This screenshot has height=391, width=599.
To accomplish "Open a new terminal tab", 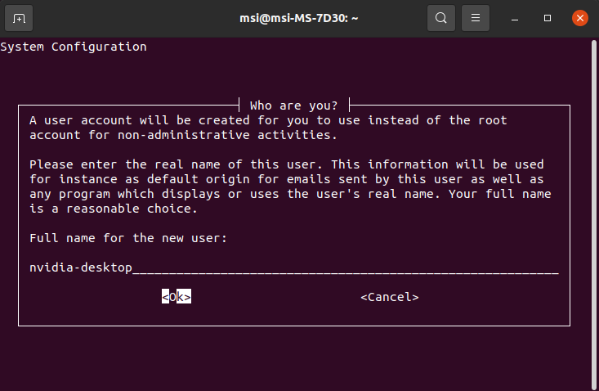I will click(x=19, y=18).
